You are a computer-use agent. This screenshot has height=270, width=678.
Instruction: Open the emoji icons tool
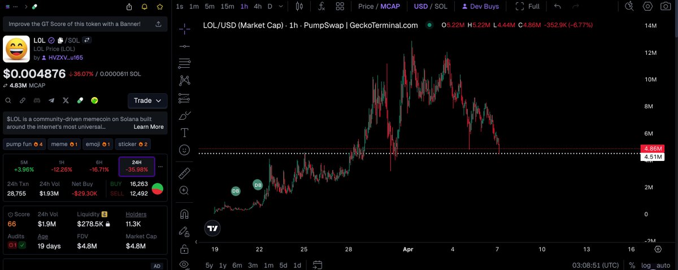(184, 150)
